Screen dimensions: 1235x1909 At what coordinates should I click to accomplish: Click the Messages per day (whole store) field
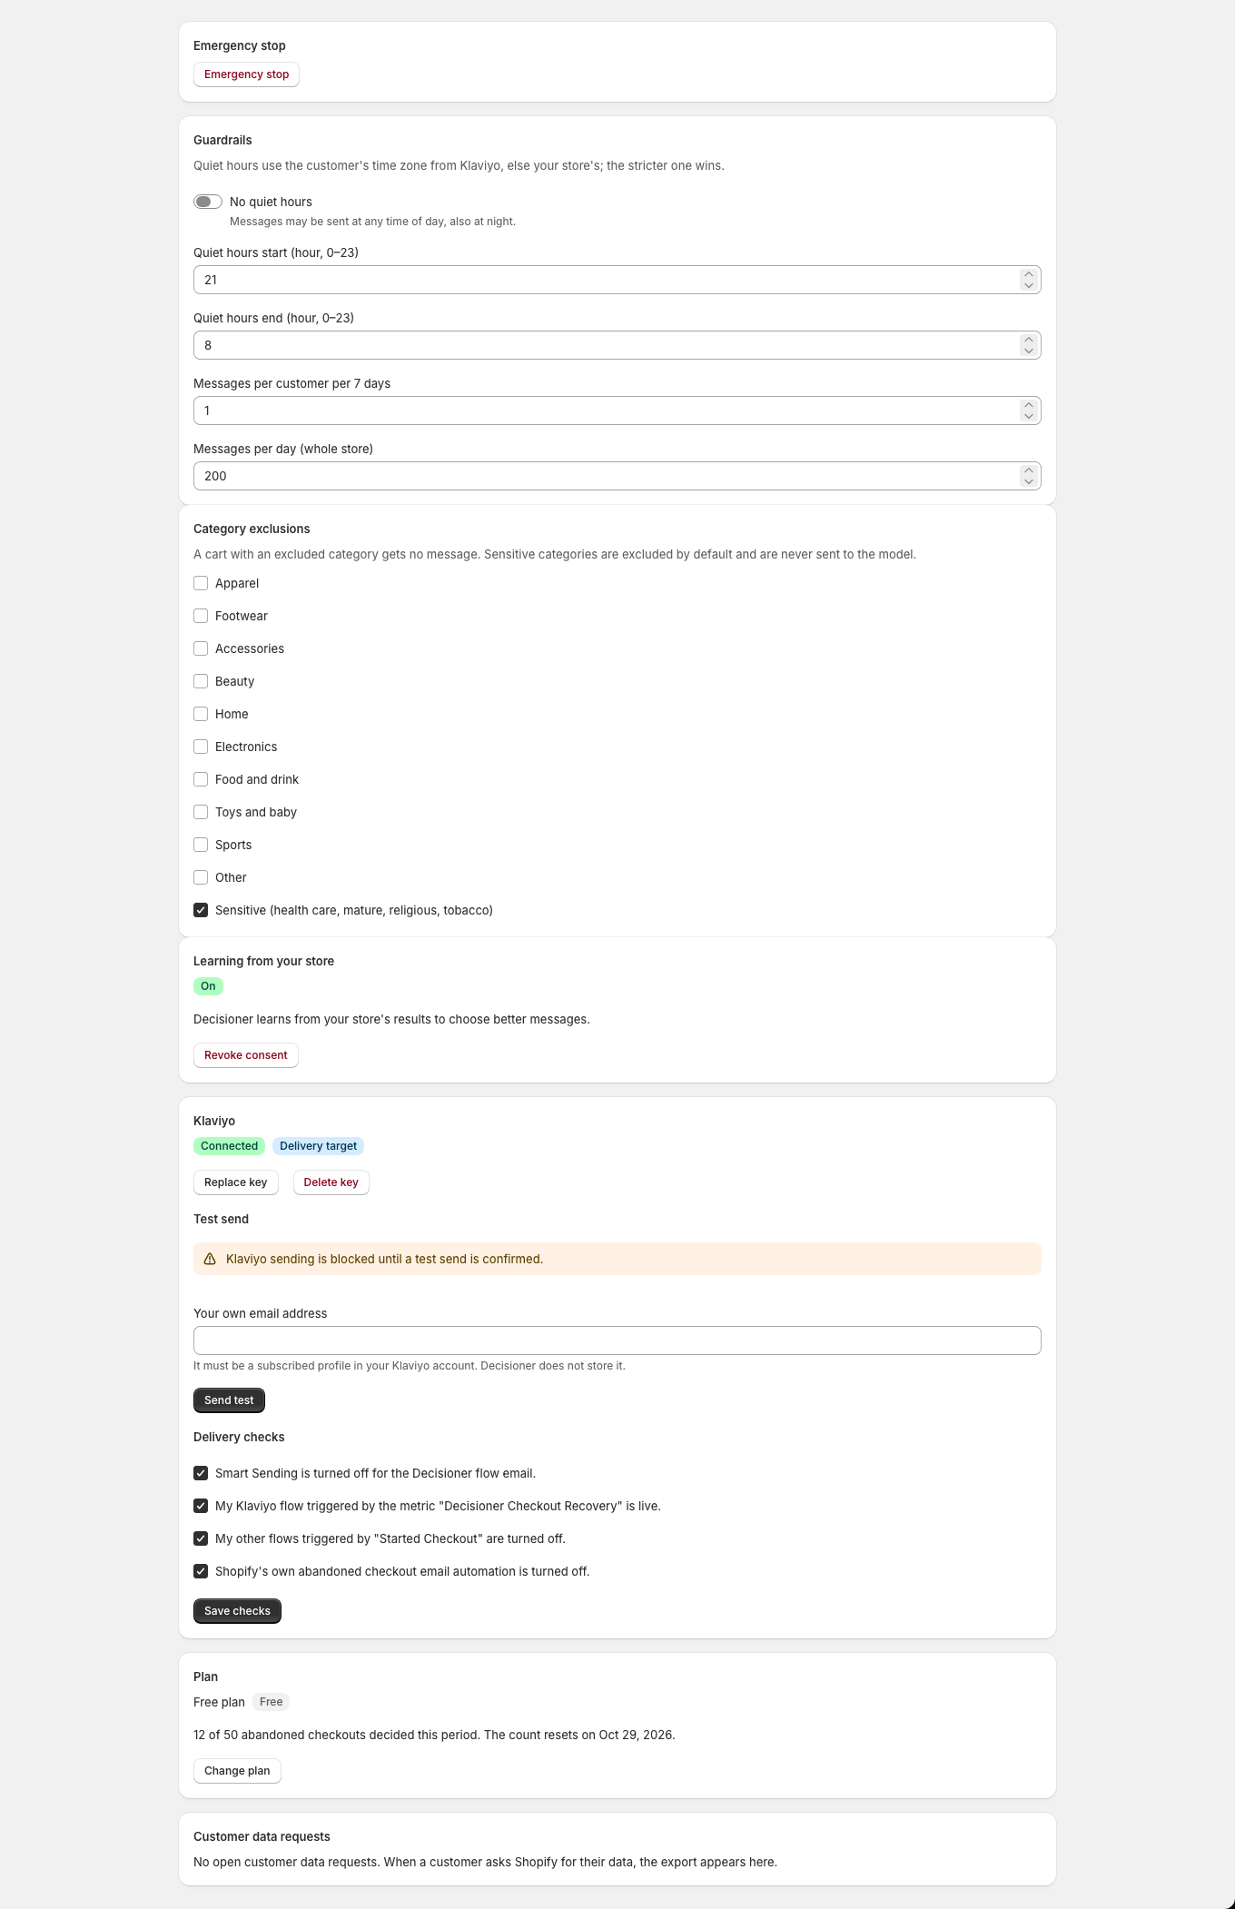(x=617, y=476)
